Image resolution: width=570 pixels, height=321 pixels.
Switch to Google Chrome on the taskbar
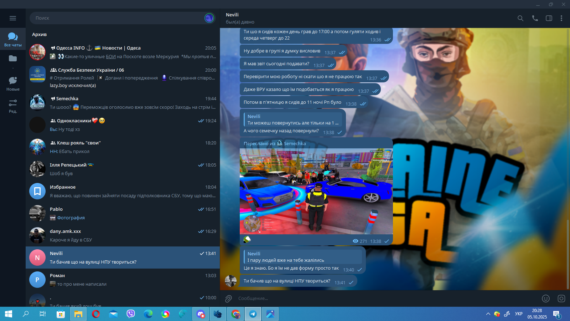coord(235,314)
